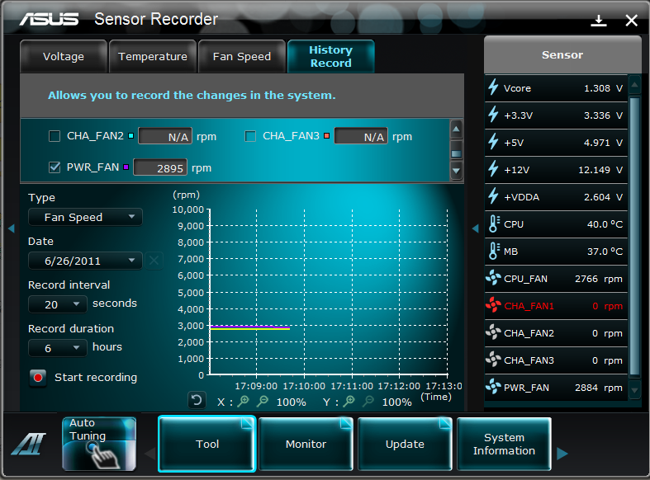Click the ASUS logo in title bar
The image size is (650, 480).
pyautogui.click(x=49, y=19)
